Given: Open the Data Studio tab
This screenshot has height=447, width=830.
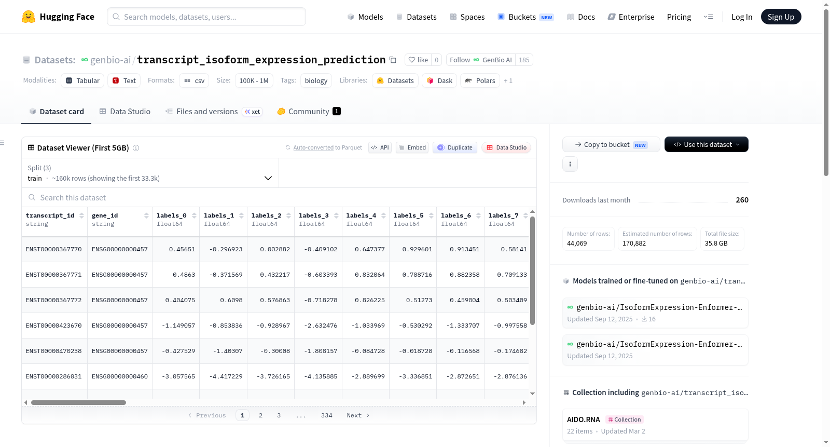Looking at the screenshot, I should tap(125, 112).
